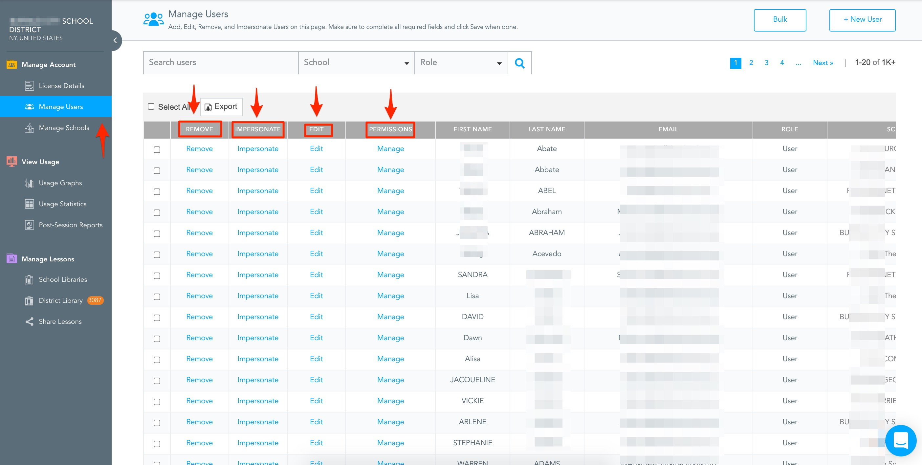The width and height of the screenshot is (922, 465).
Task: Click Impersonate for the JACQUELINE row
Action: [258, 380]
